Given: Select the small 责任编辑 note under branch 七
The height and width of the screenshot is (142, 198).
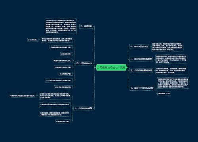Looking at the screenshot, I should pyautogui.click(x=164, y=93).
